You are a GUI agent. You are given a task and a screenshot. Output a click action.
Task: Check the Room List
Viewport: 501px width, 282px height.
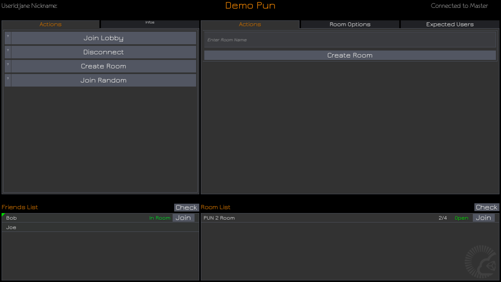pyautogui.click(x=487, y=207)
